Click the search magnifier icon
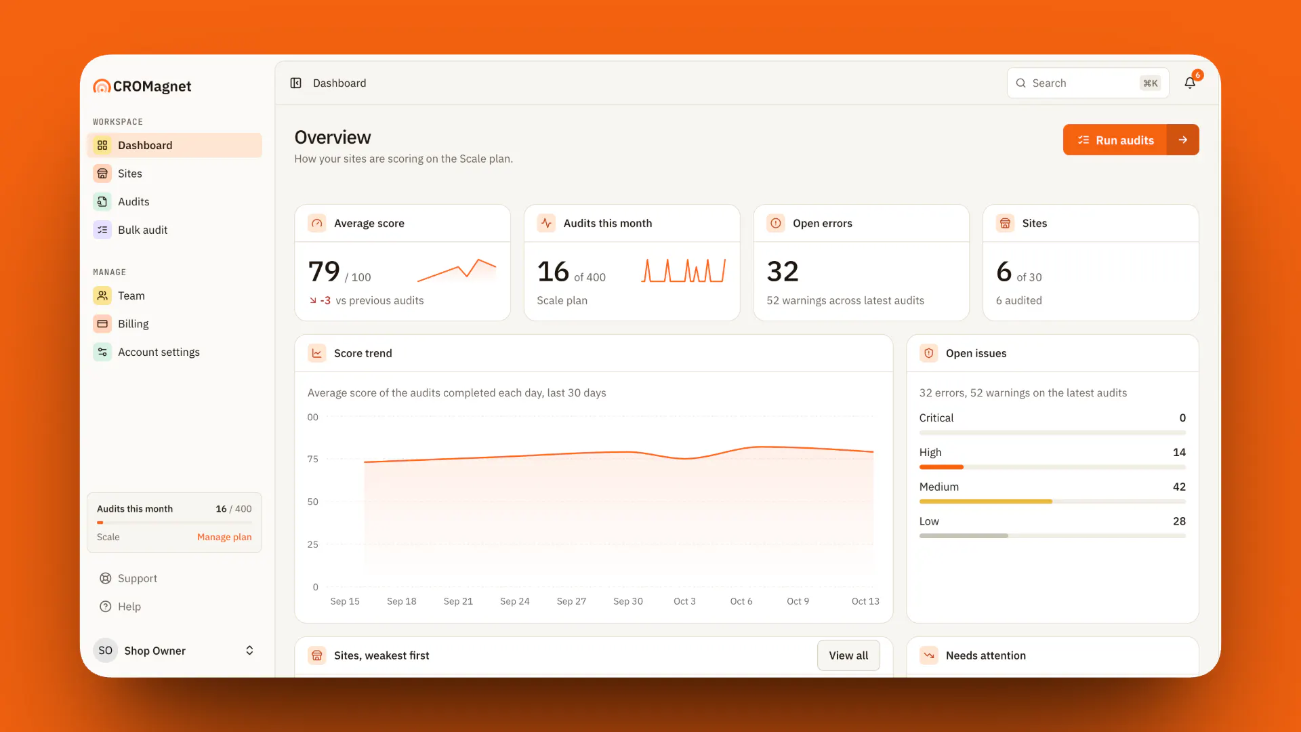 pos(1021,83)
